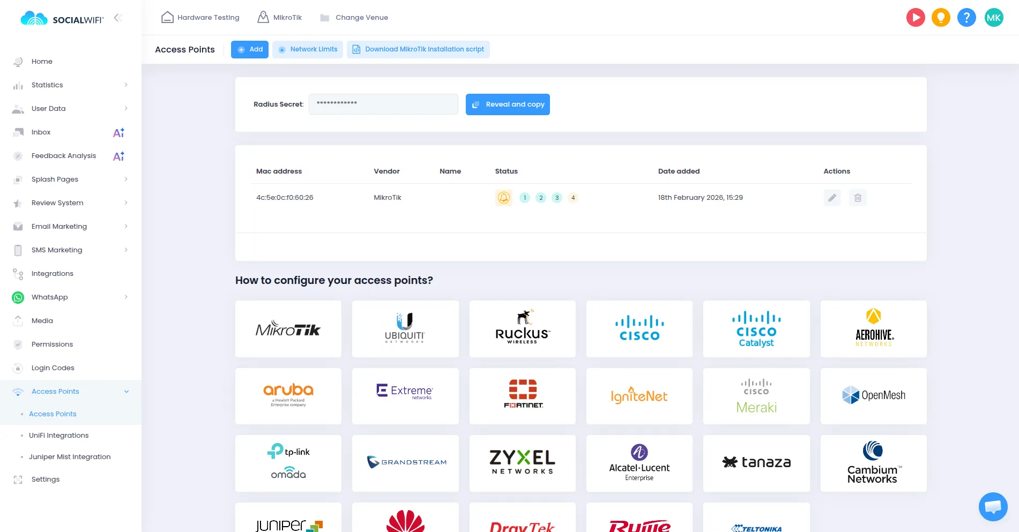Click the orange bell status icon
Image resolution: width=1019 pixels, height=532 pixels.
pos(503,198)
